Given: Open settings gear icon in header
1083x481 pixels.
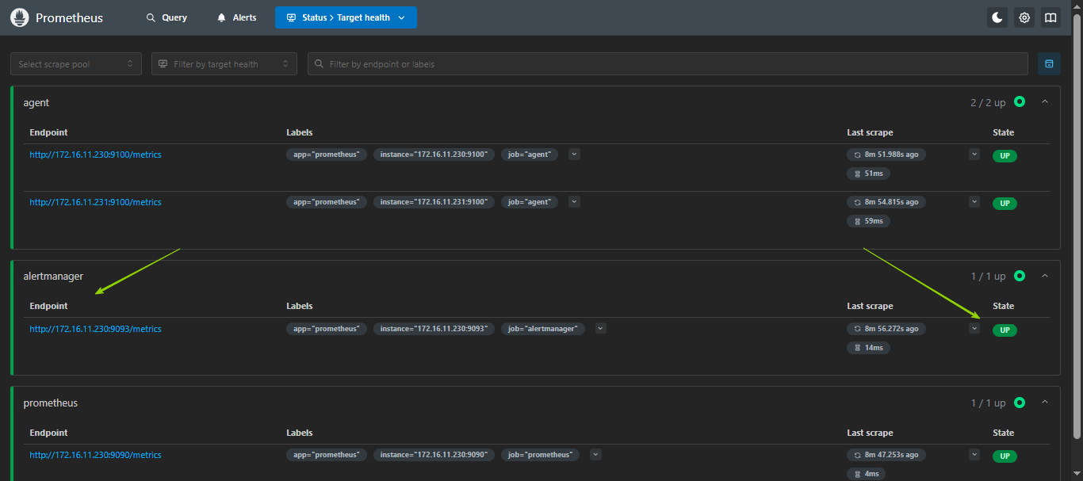Looking at the screenshot, I should tap(1024, 17).
